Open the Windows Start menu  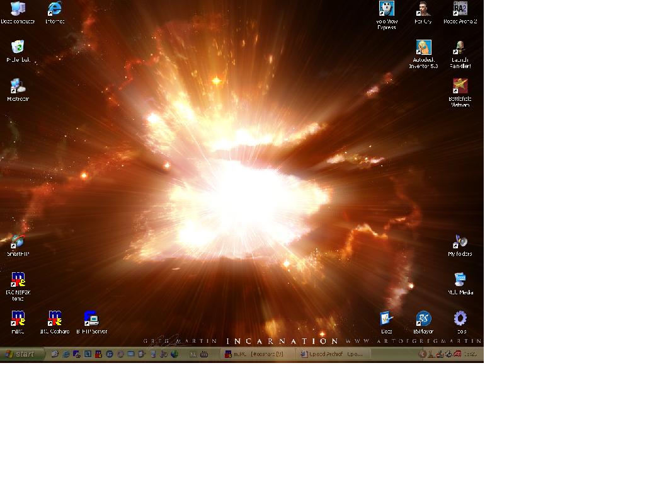point(22,354)
